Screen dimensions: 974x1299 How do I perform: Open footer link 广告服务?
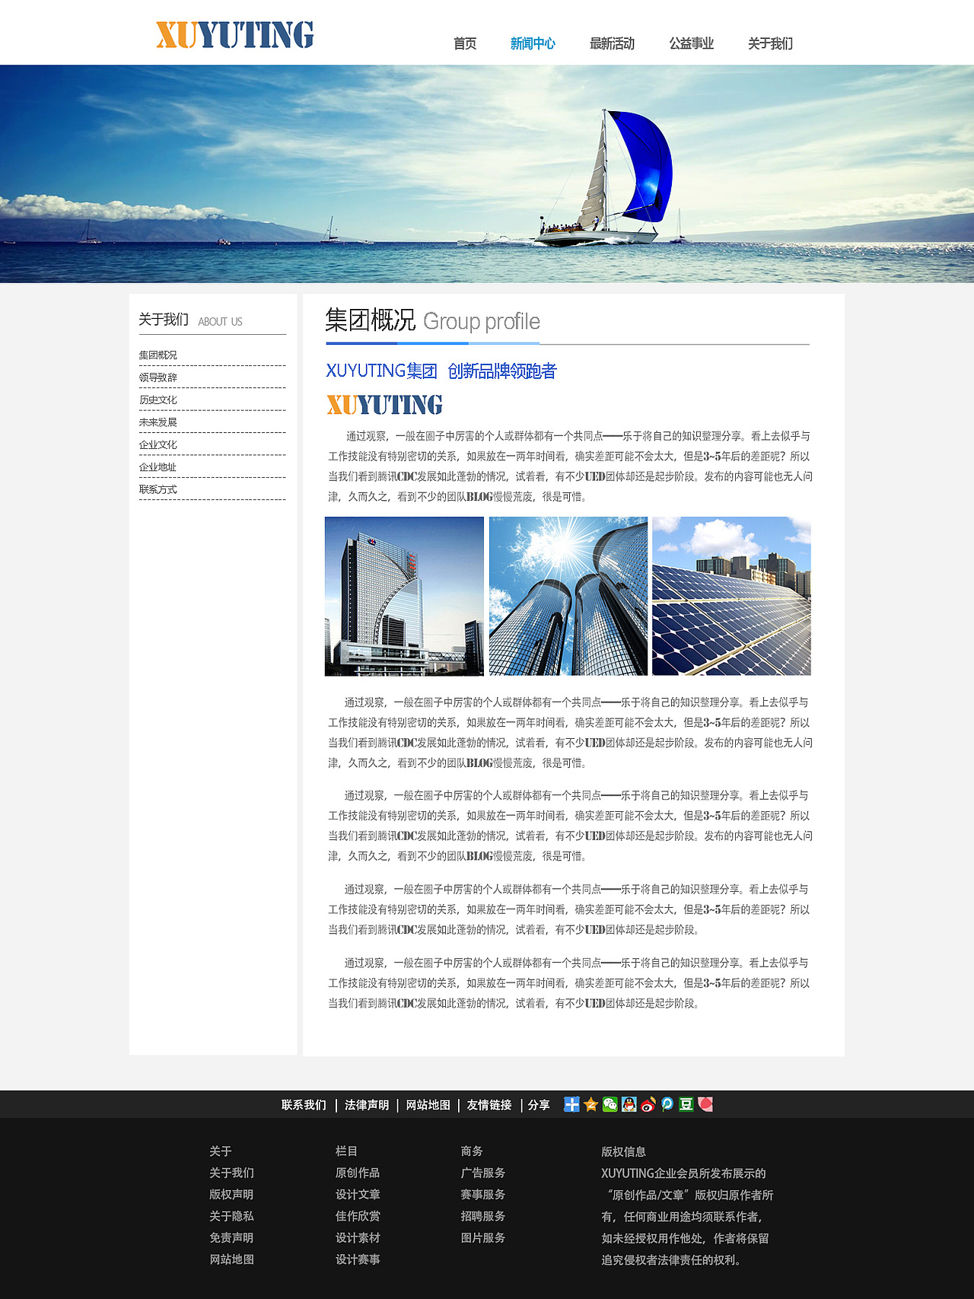(483, 1173)
